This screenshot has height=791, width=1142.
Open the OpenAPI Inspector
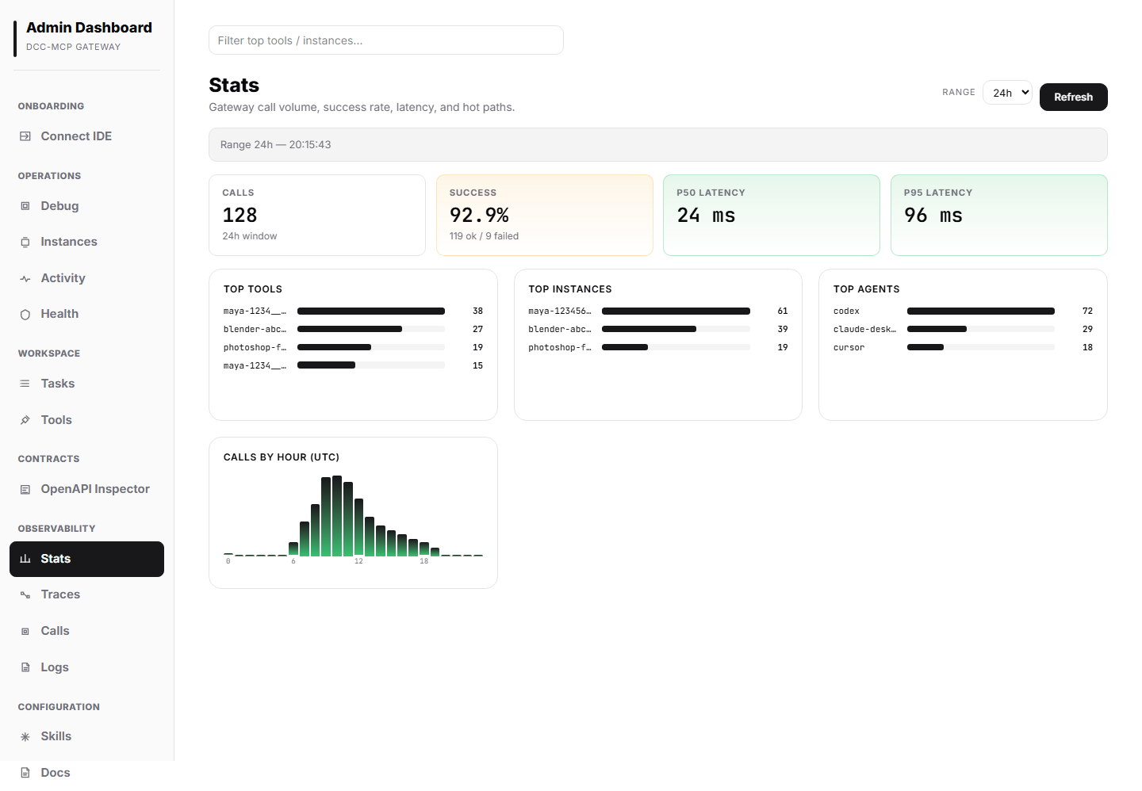click(x=86, y=489)
